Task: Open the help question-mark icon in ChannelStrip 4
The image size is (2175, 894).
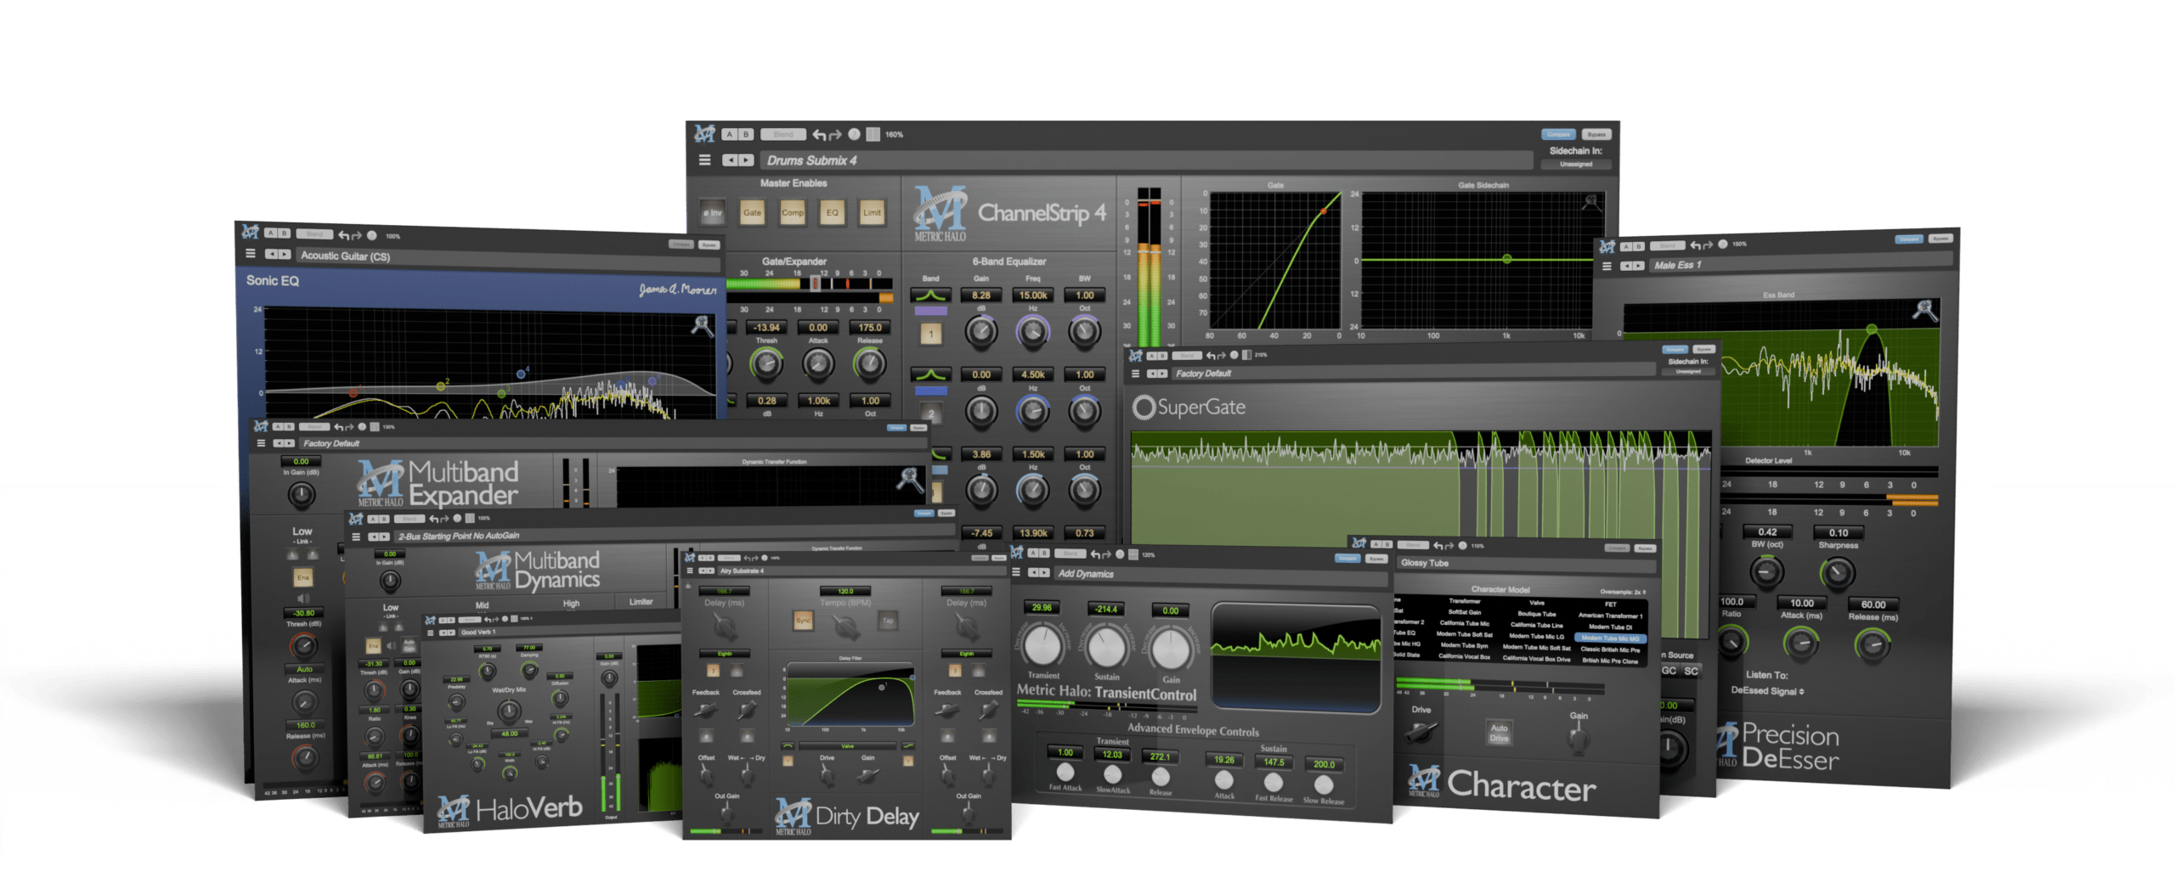Action: (854, 134)
